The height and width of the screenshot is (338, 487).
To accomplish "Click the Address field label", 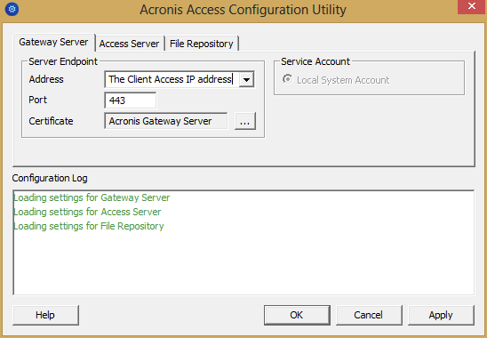I will coord(46,79).
